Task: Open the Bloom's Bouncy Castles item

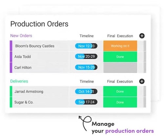Action: pyautogui.click(x=35, y=46)
